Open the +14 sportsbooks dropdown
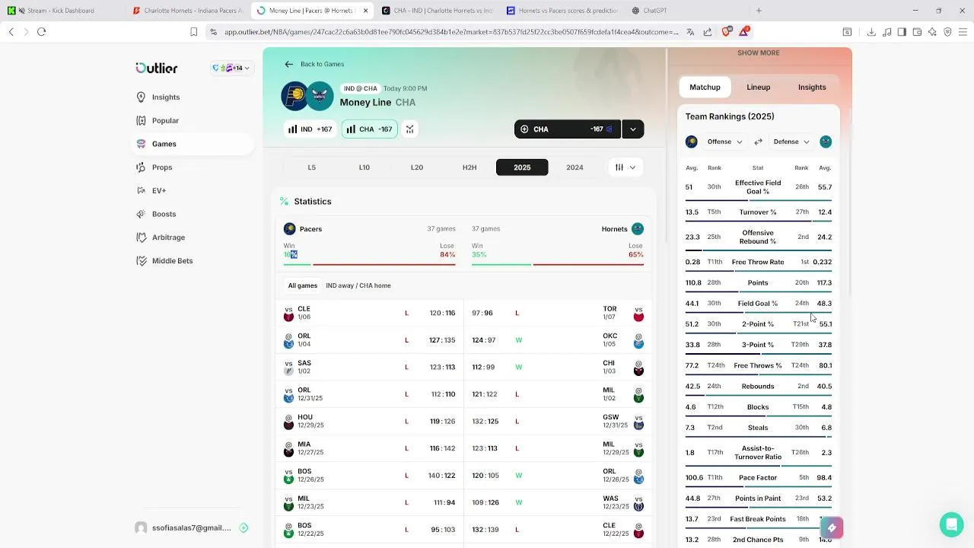 [x=231, y=68]
